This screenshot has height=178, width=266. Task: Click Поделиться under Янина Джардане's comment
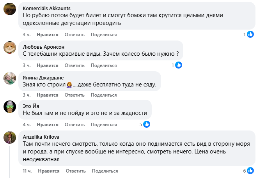[104, 95]
